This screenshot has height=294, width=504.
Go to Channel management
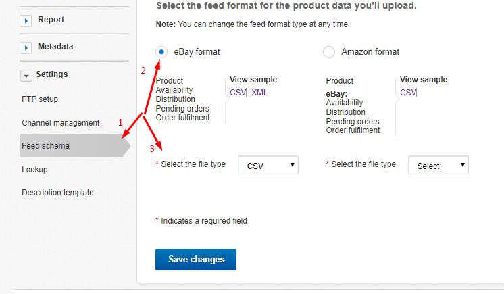point(60,123)
